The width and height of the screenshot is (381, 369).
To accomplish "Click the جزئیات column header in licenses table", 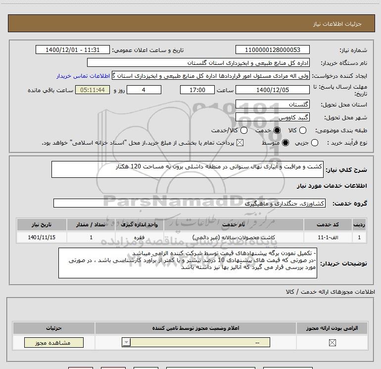I will 54,328.
